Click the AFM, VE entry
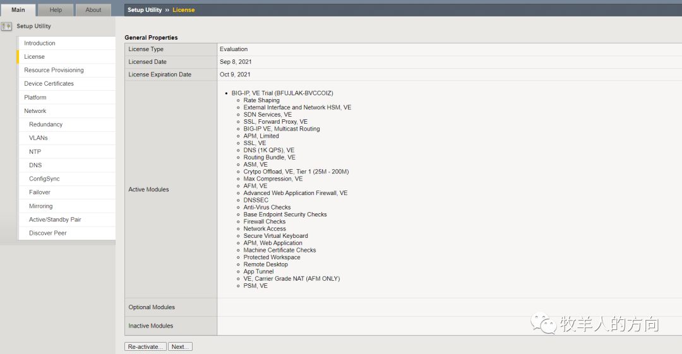 [255, 186]
